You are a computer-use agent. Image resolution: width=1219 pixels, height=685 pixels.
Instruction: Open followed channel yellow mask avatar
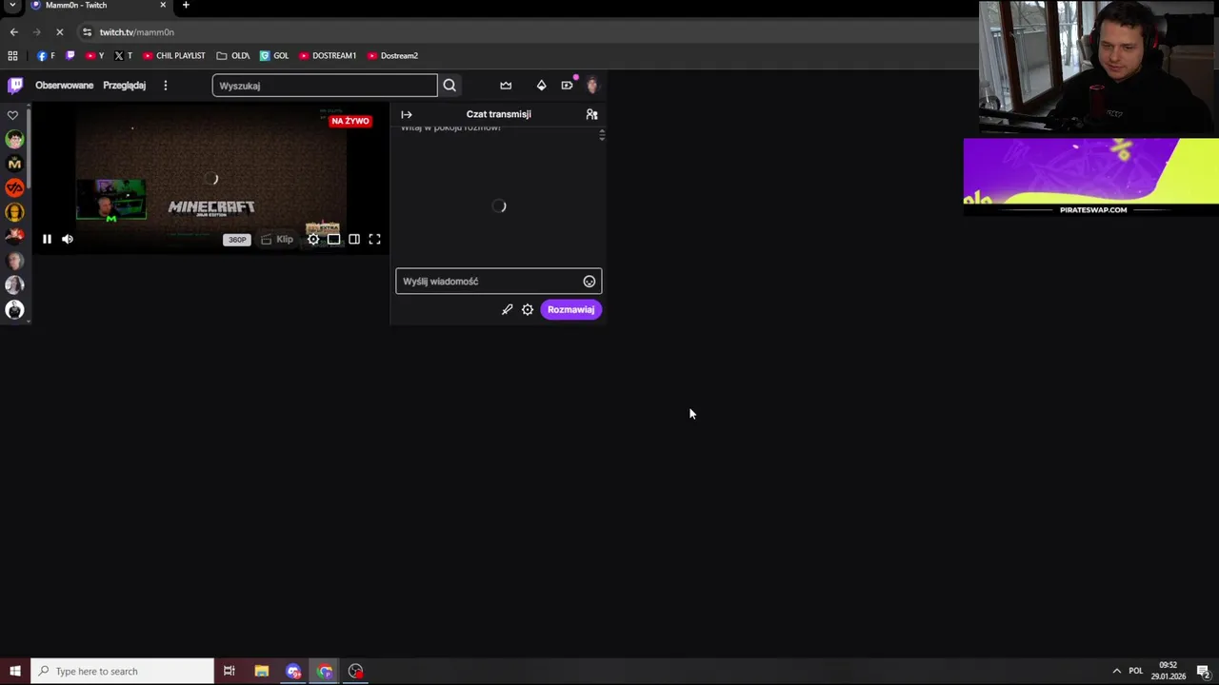(x=14, y=212)
